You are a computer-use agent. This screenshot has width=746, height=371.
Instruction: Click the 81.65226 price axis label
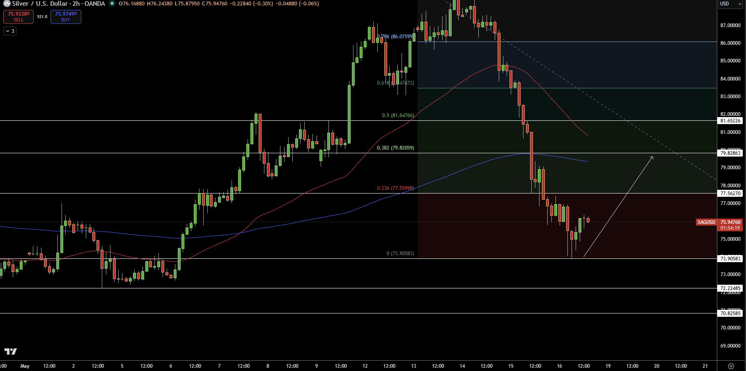pos(730,121)
